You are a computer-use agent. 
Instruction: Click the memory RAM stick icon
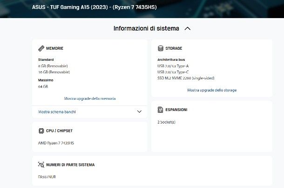point(41,48)
